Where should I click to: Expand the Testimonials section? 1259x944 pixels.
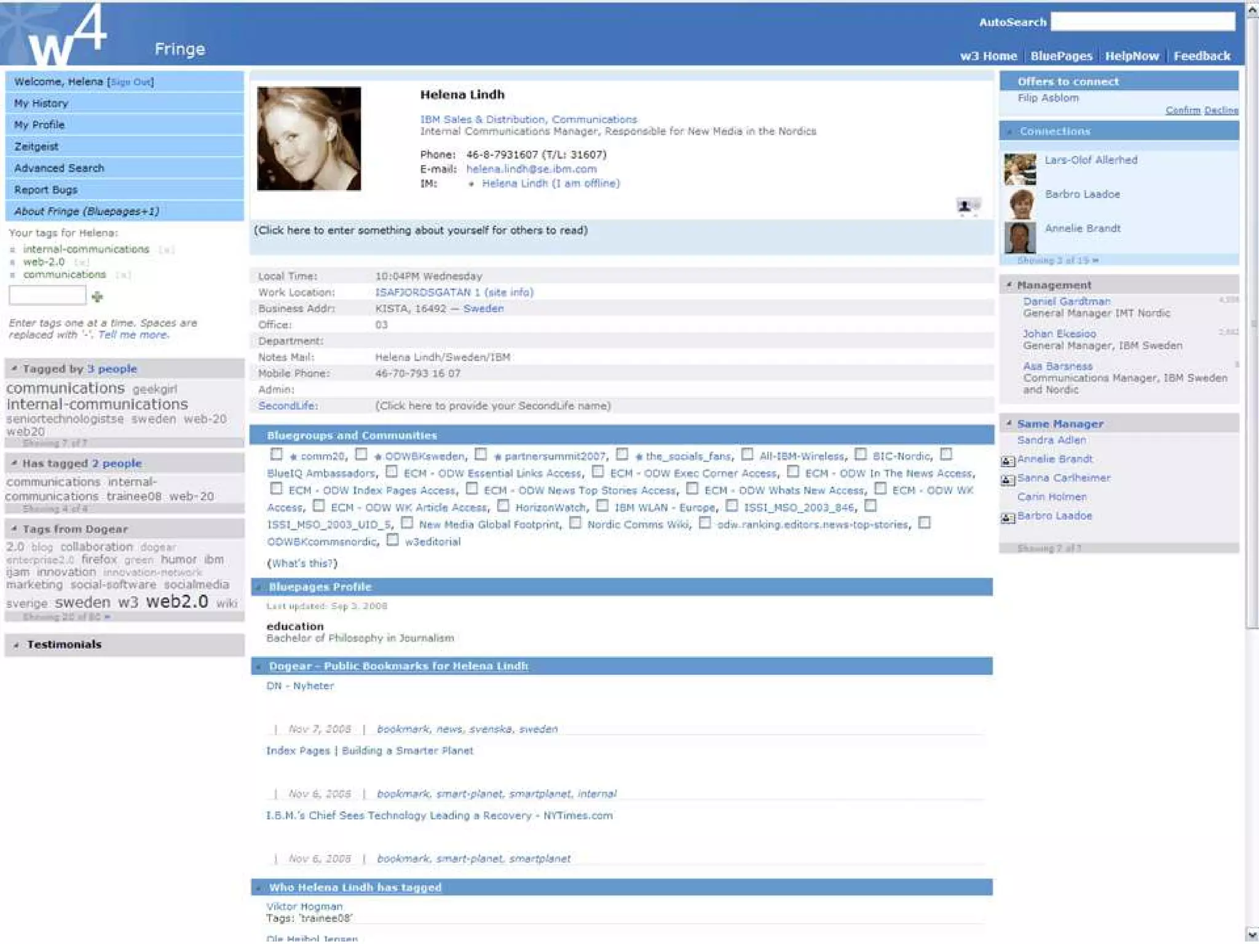click(17, 645)
